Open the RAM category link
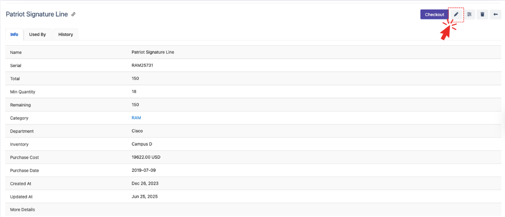The image size is (505, 217). 136,118
